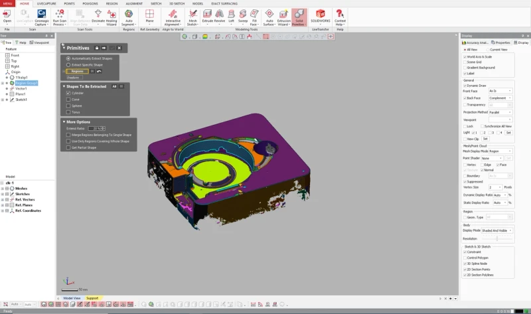Switch to the Viewpoint tab
The image size is (531, 314).
[x=39, y=42]
